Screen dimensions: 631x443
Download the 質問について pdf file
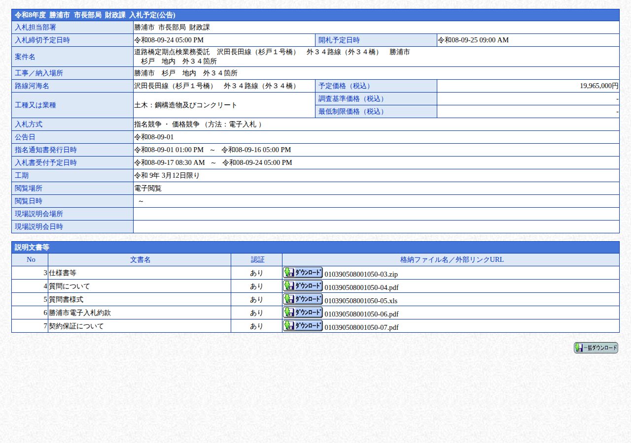coord(303,285)
